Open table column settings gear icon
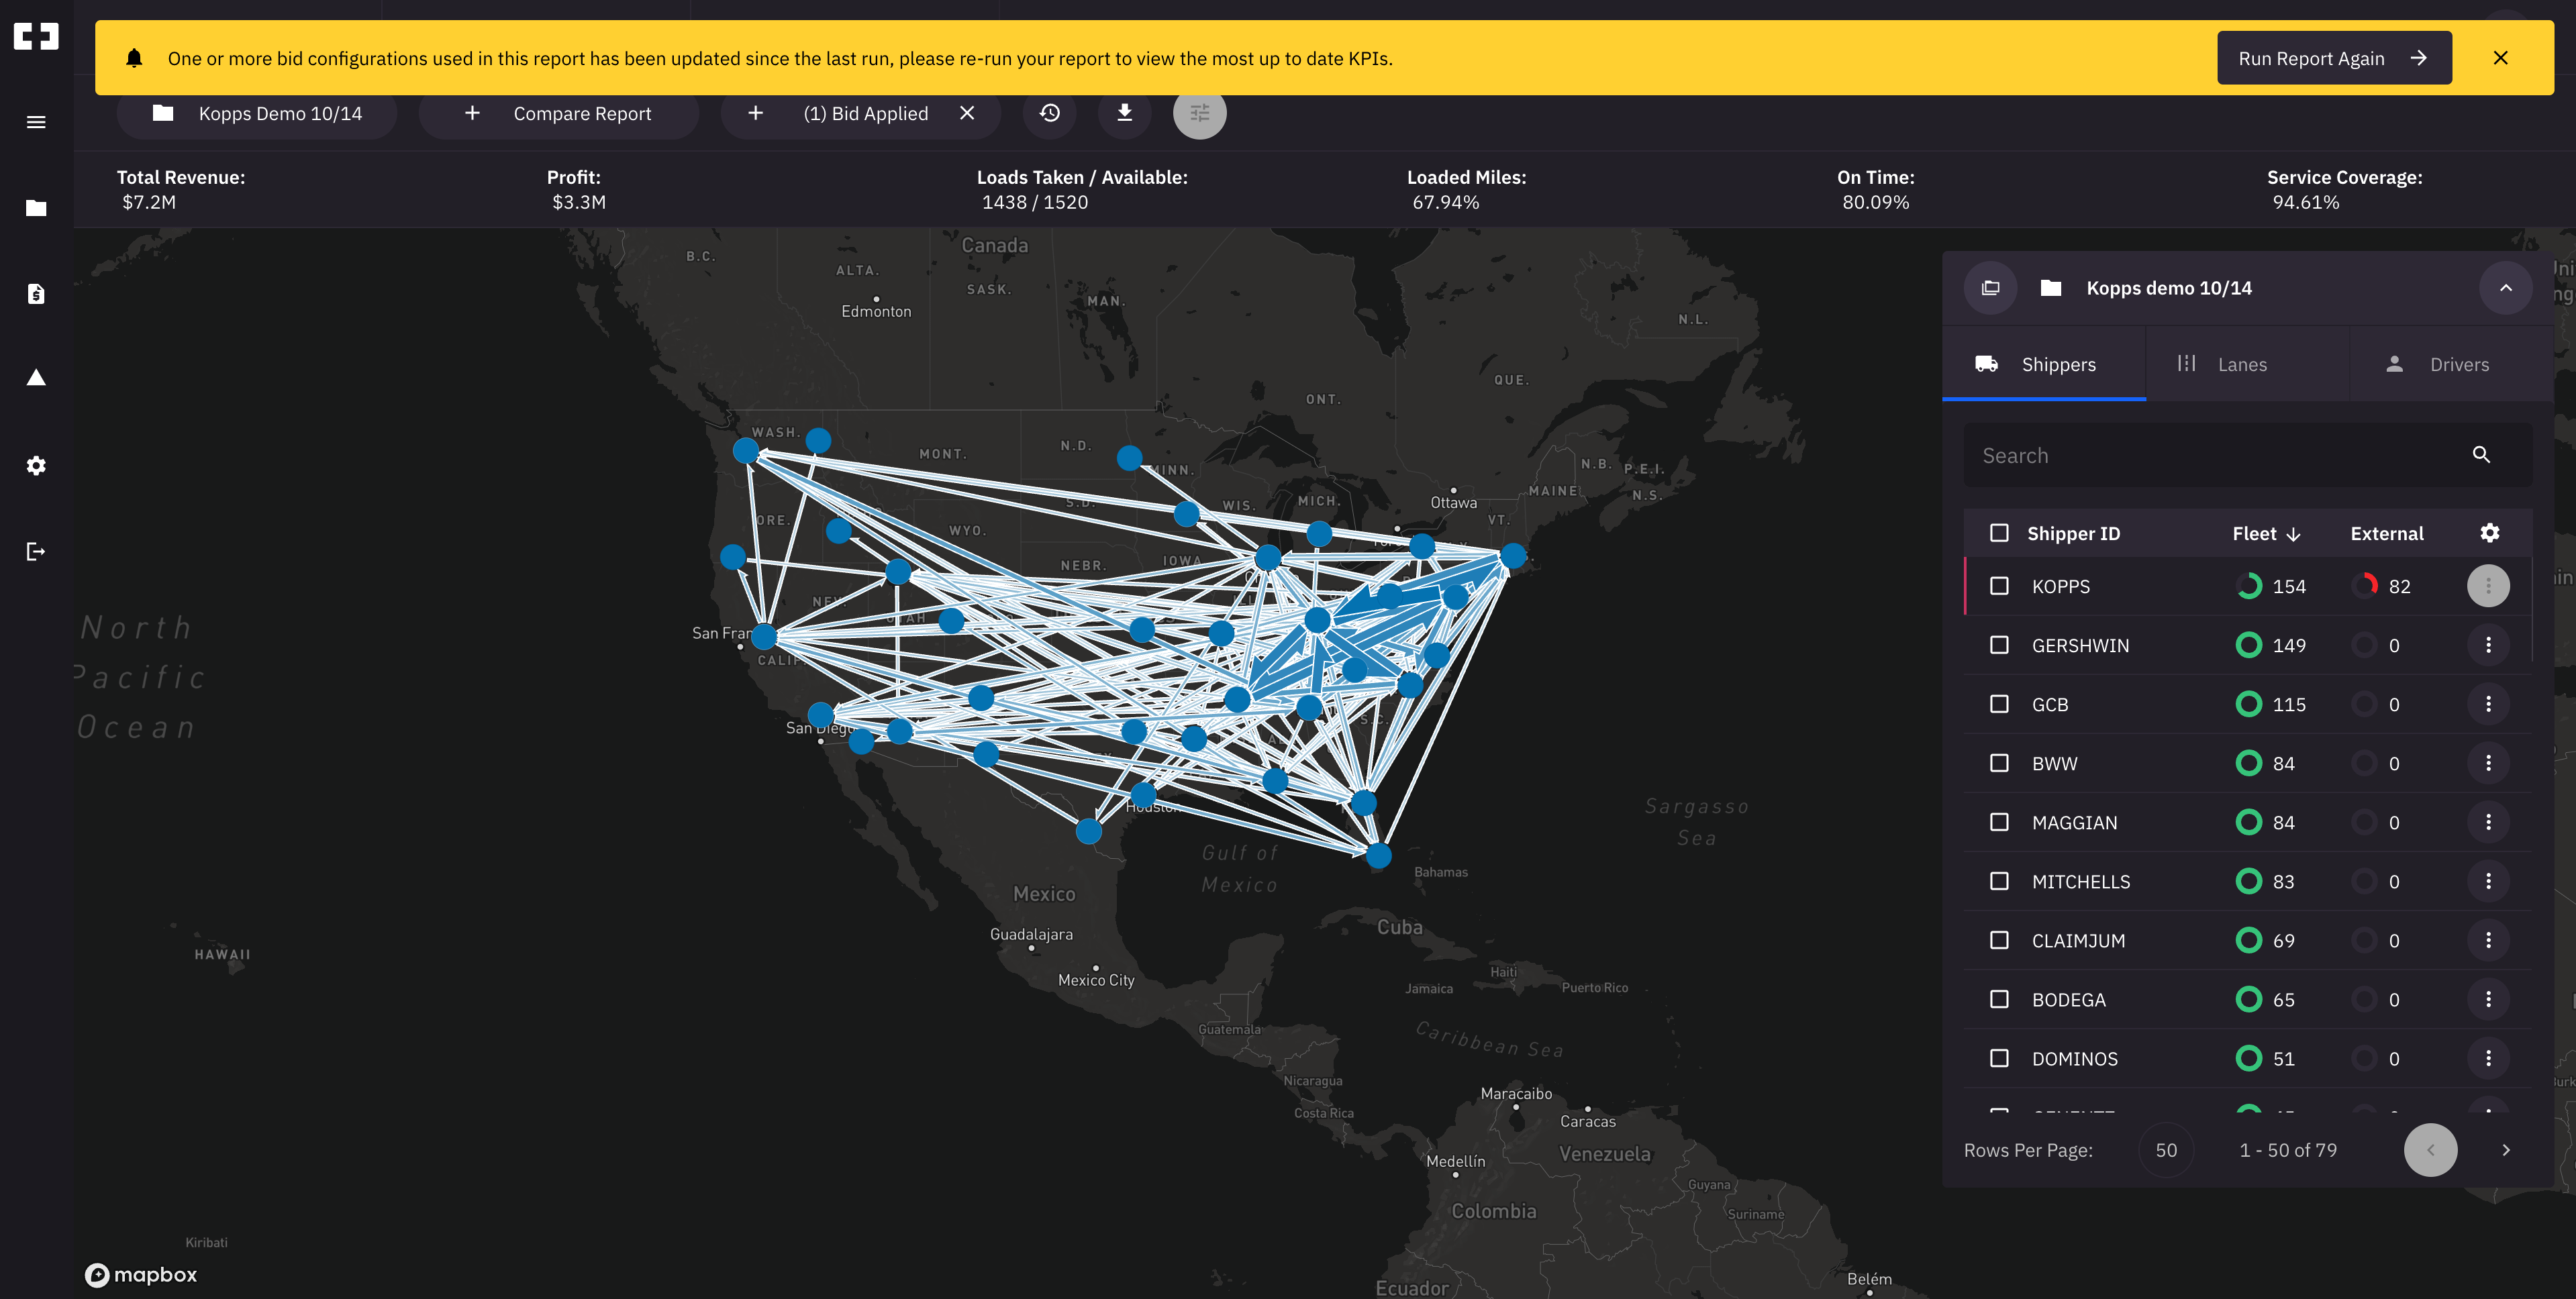The width and height of the screenshot is (2576, 1299). click(x=2489, y=533)
